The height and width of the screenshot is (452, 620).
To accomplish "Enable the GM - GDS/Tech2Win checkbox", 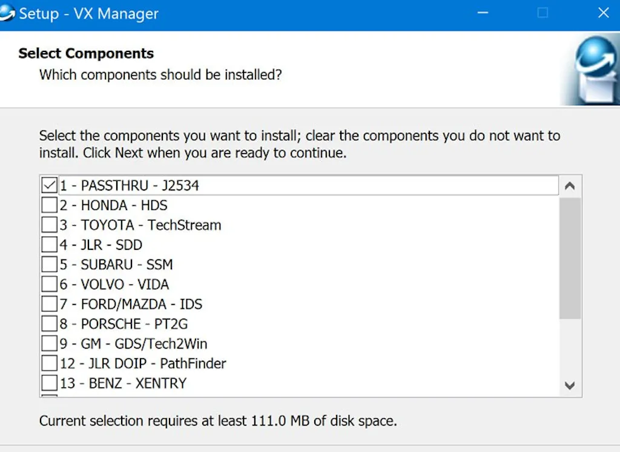I will pos(49,344).
